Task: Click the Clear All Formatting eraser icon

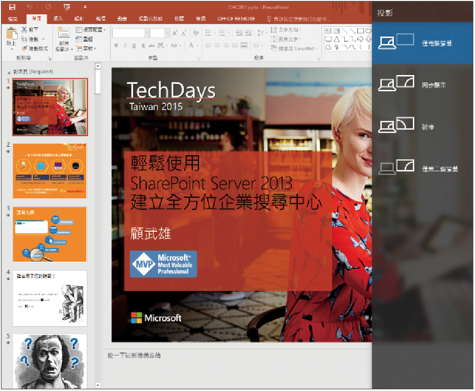Action: (196, 33)
